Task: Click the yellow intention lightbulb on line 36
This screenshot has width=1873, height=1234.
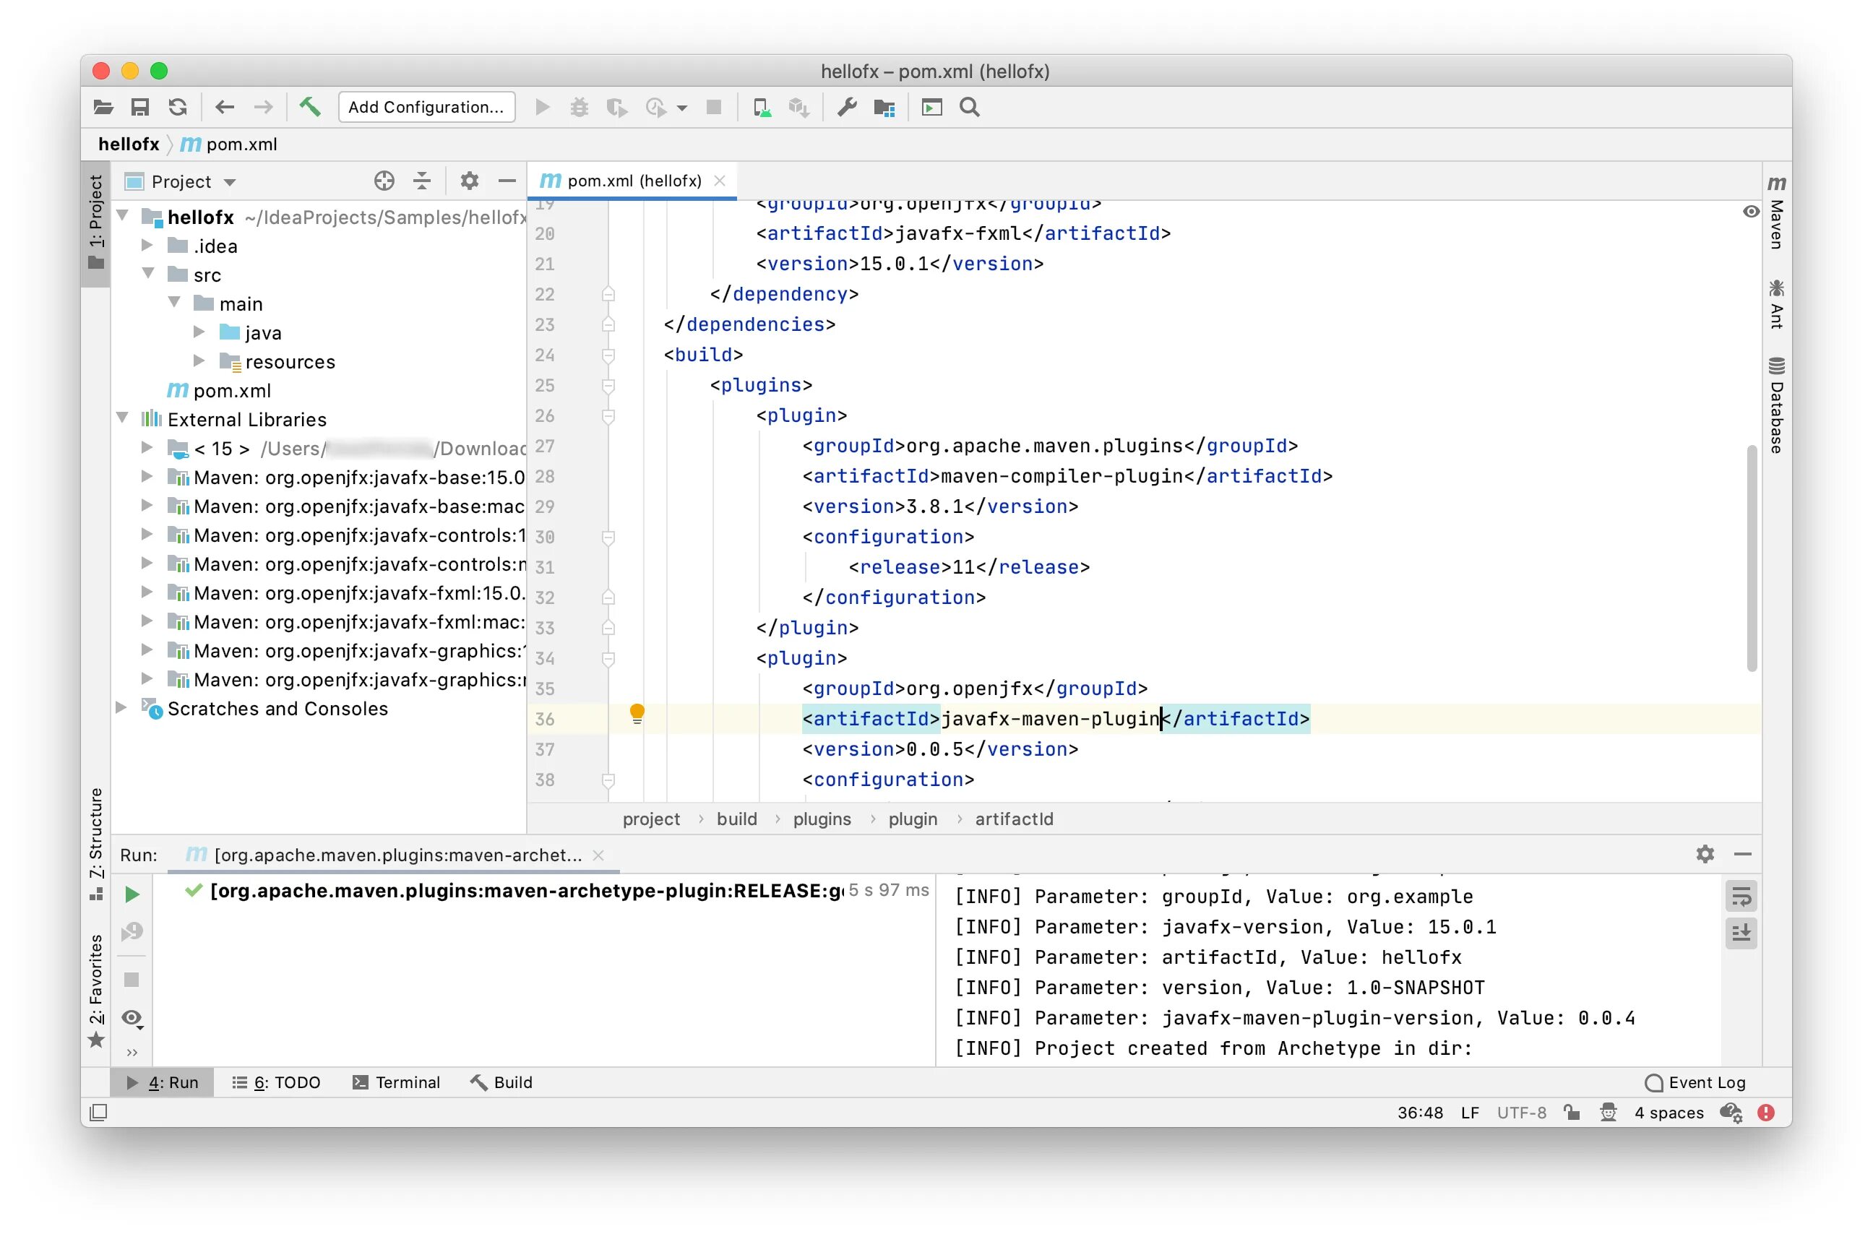Action: (x=637, y=713)
